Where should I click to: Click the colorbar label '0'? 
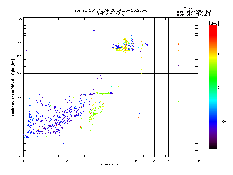218,88
